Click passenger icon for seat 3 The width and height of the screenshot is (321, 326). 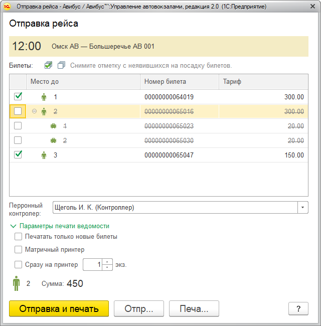tap(44, 155)
